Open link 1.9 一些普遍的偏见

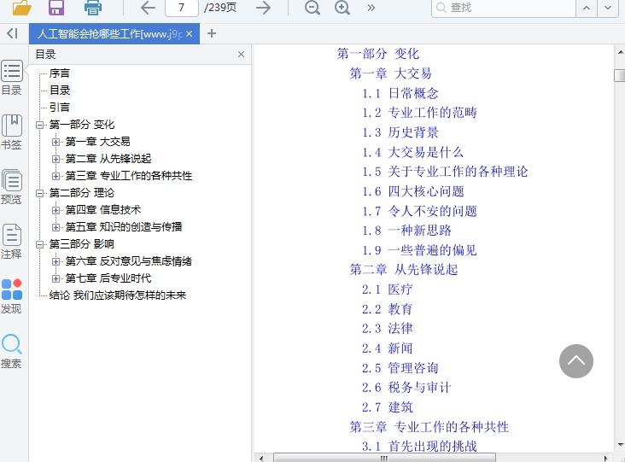pos(419,250)
